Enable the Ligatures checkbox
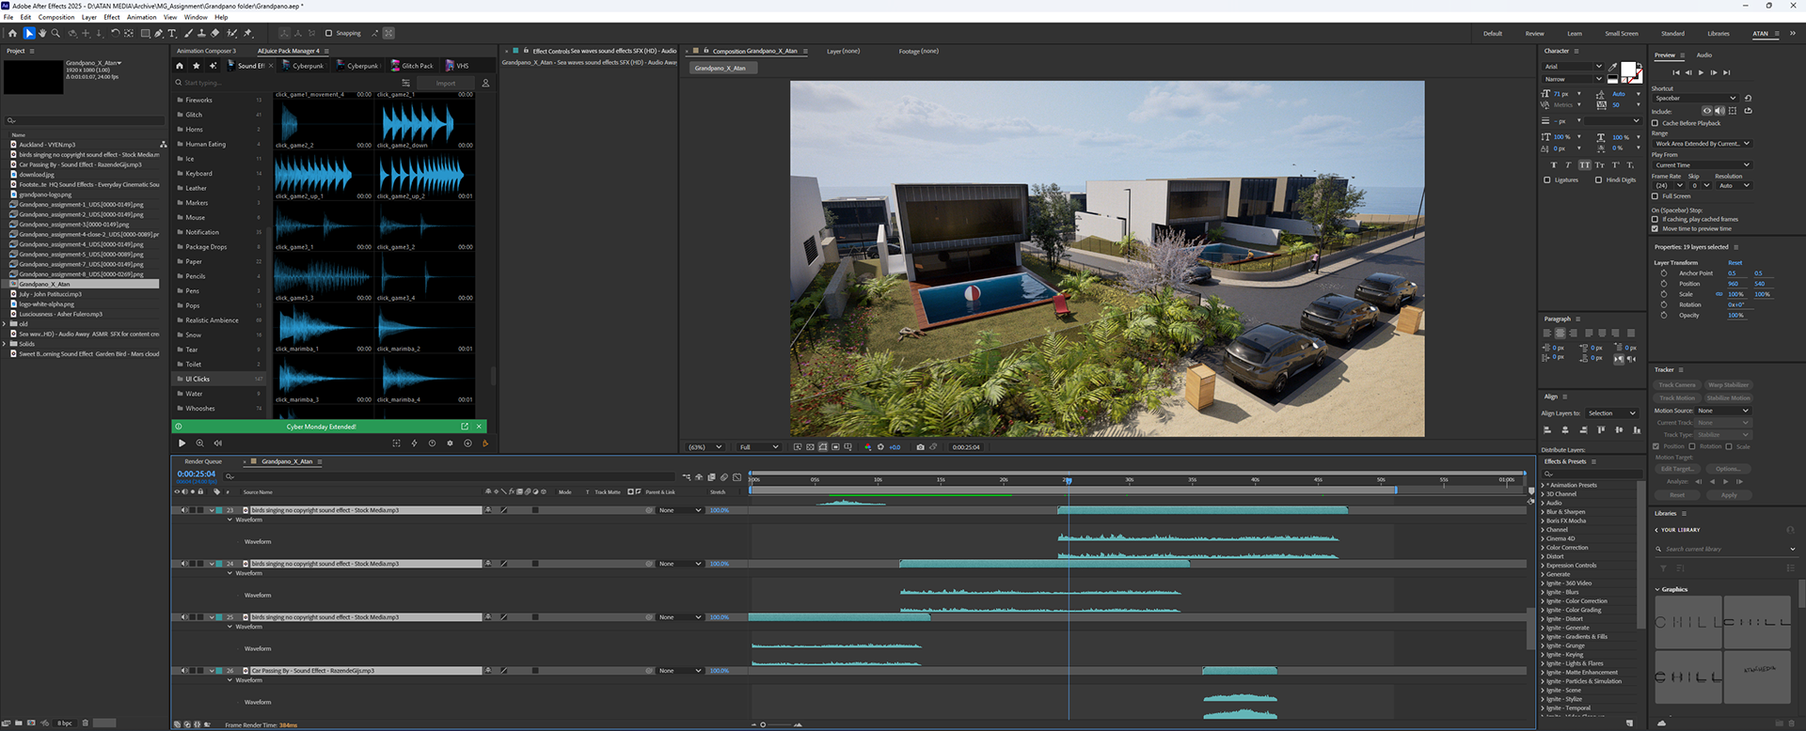This screenshot has height=731, width=1806. click(1547, 179)
